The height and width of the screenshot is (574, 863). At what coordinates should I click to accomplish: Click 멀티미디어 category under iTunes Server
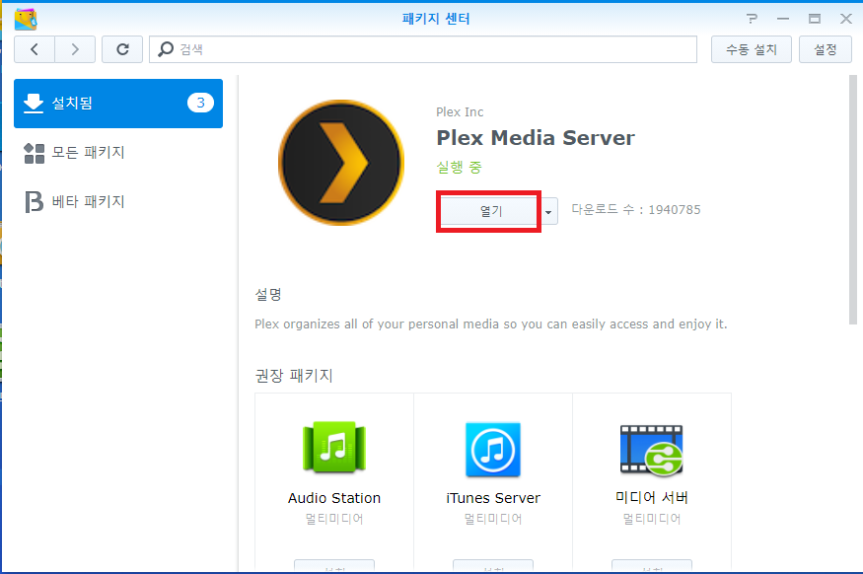click(493, 519)
